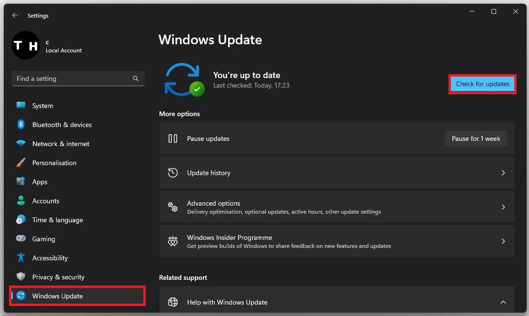Collapse the Help with Windows Update section

pyautogui.click(x=503, y=302)
